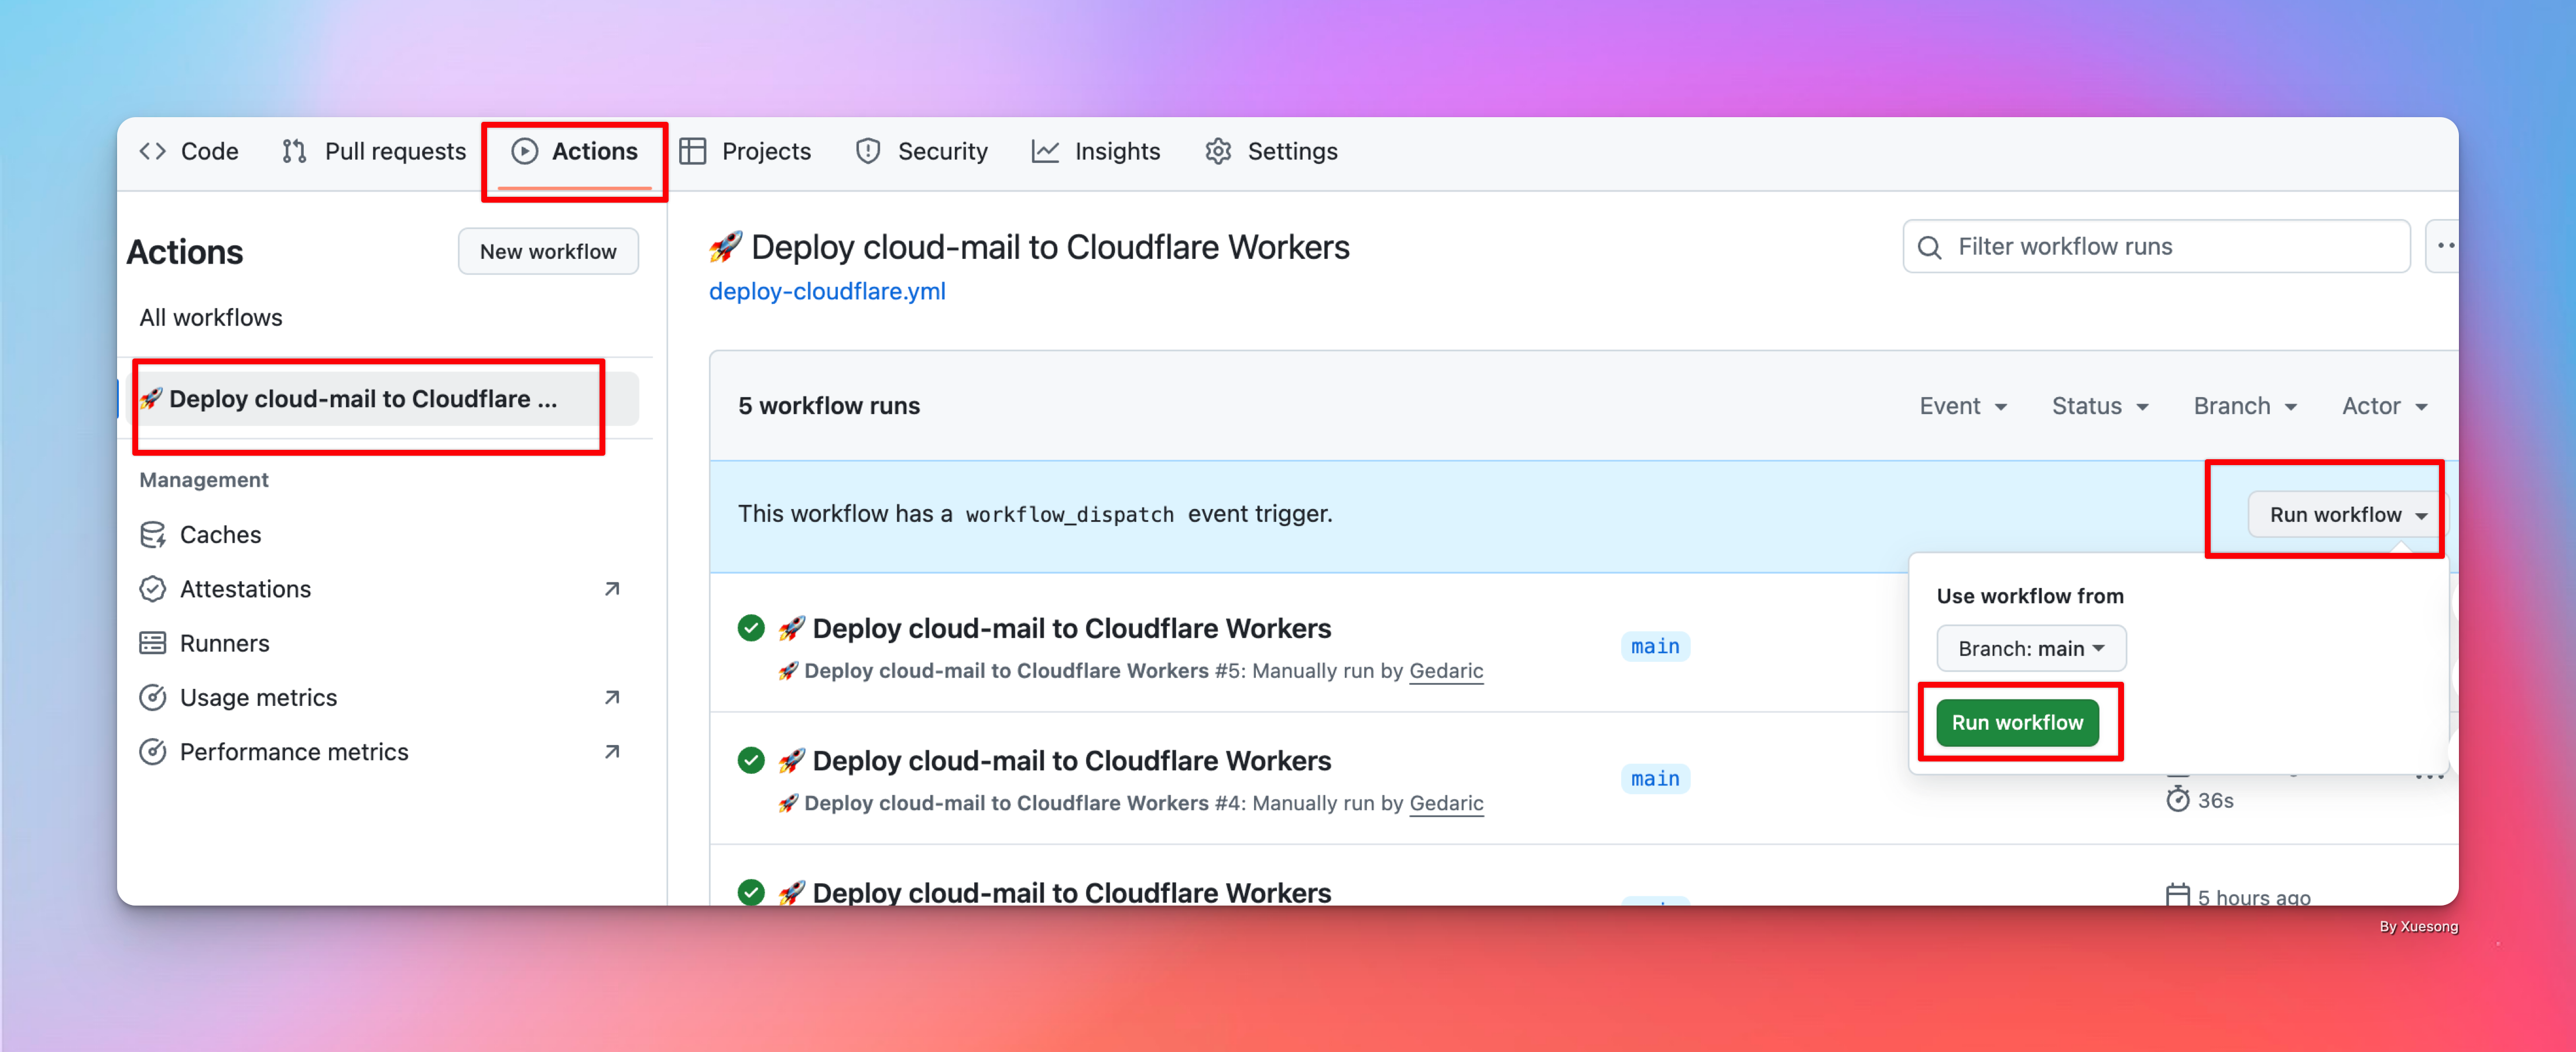2576x1052 pixels.
Task: Click the Actions play-circle icon
Action: click(525, 151)
